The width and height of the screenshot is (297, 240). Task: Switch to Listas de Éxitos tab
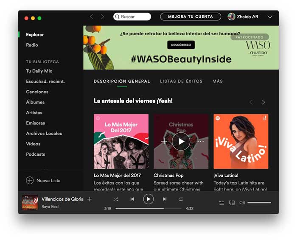pyautogui.click(x=181, y=81)
